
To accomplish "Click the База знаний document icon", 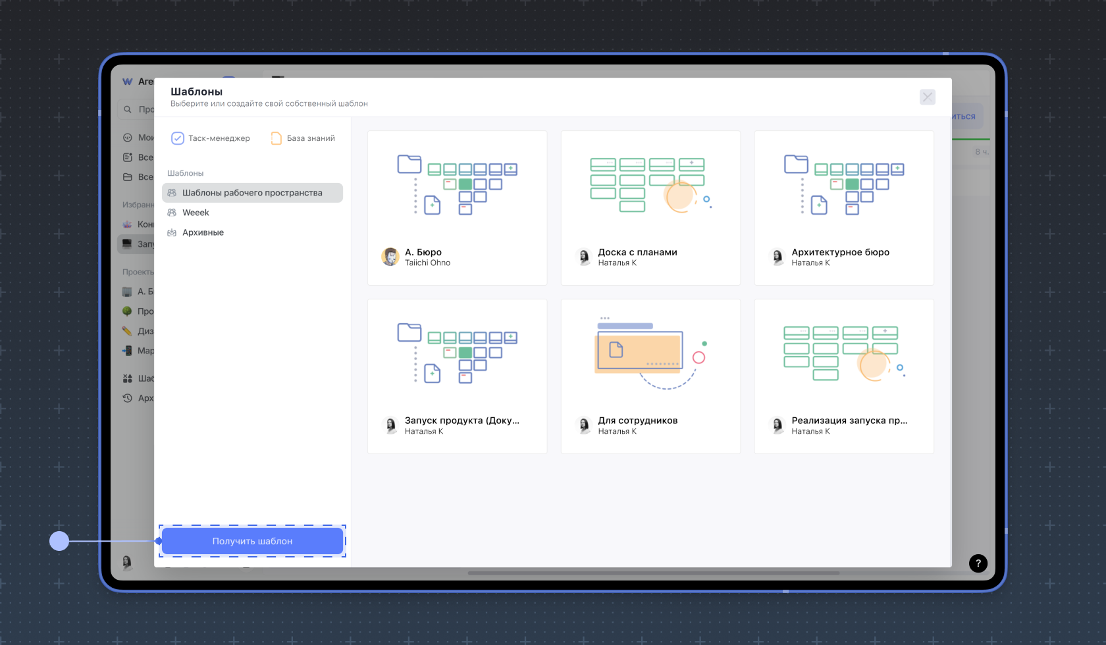I will (276, 138).
